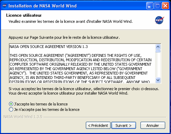Click "Appuyez sur Page Suivante" instruction text
The height and width of the screenshot is (134, 171).
(x=64, y=37)
